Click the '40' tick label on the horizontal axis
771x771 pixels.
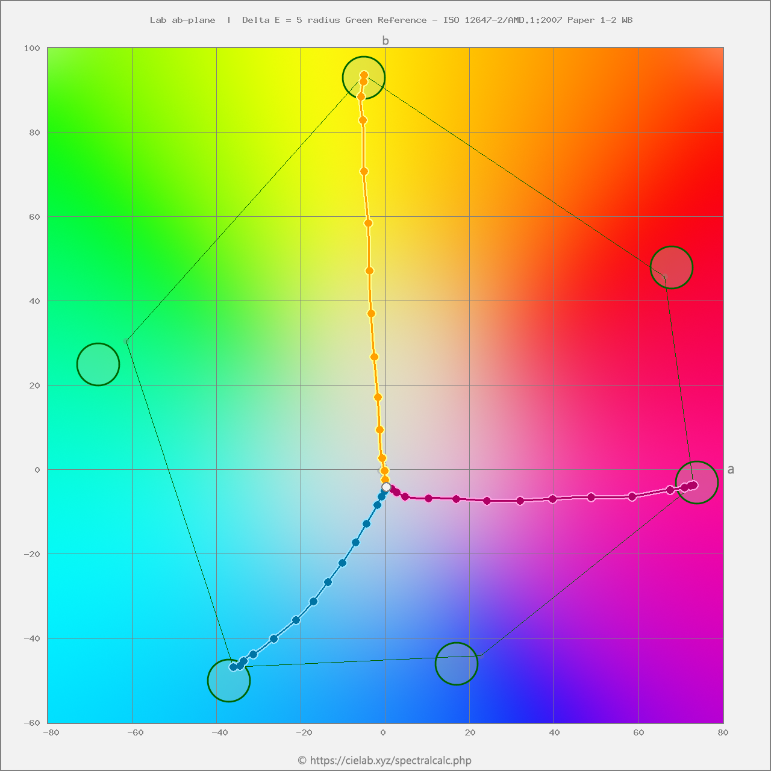554,732
